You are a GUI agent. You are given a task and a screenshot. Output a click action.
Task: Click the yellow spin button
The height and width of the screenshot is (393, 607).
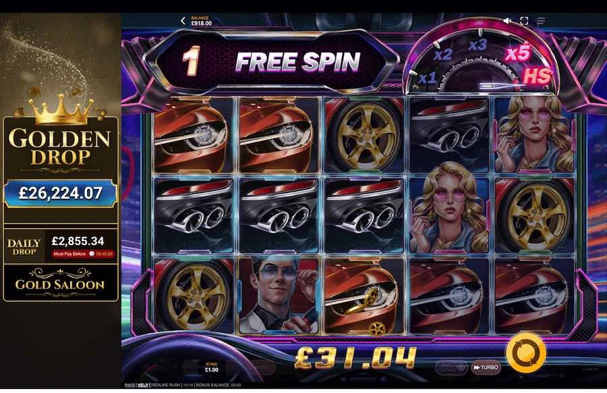point(526,353)
